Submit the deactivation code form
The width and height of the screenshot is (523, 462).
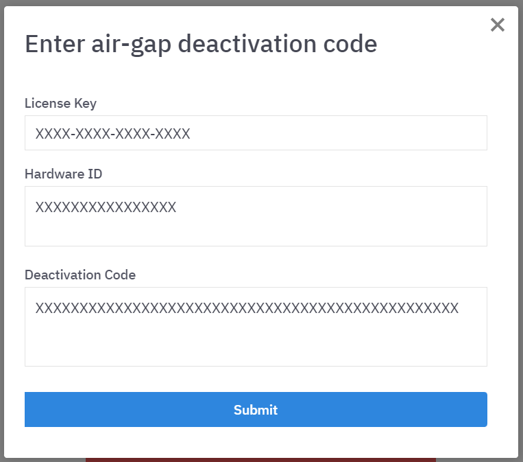coord(256,410)
